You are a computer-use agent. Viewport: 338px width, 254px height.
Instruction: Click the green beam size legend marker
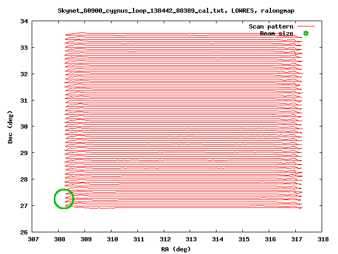[306, 33]
